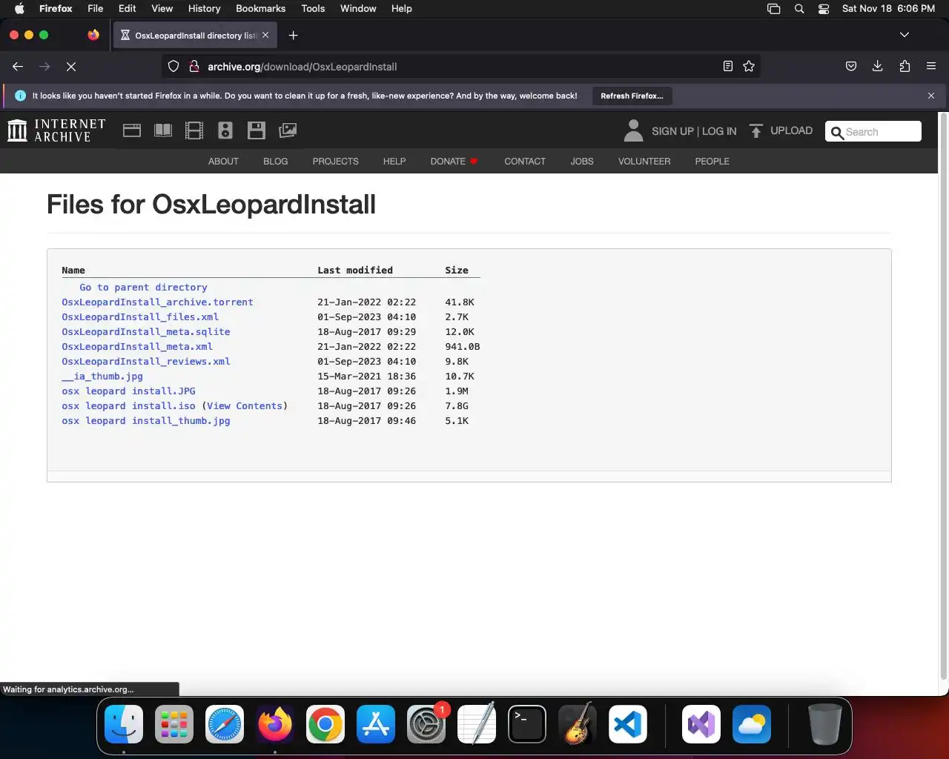Open OsxLeopardInstall_meta.xml file

tap(137, 347)
